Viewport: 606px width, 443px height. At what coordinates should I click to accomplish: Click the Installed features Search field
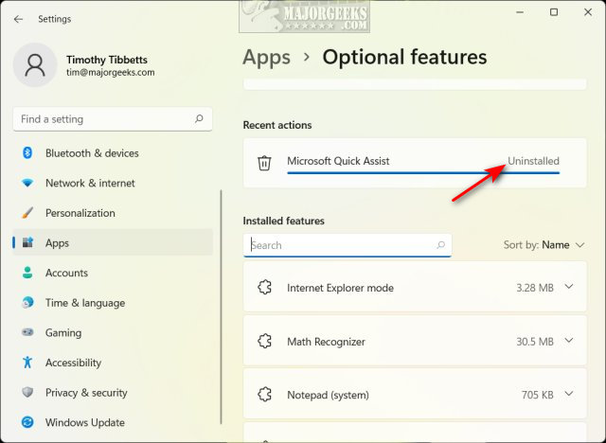click(348, 245)
